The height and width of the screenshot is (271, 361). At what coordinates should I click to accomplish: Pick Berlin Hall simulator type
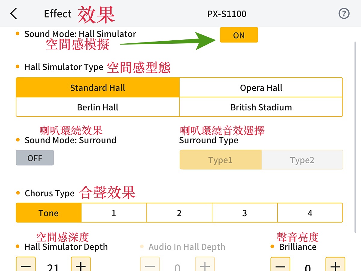[98, 107]
